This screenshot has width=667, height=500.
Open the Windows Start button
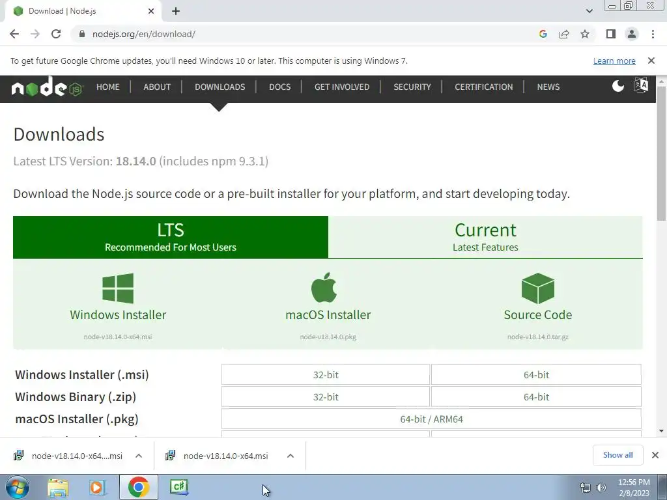18,487
